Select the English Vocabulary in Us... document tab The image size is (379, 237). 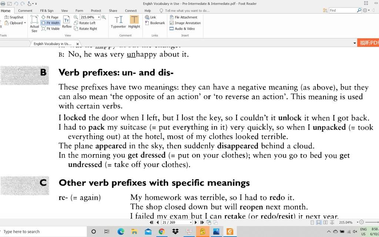[x=53, y=44]
